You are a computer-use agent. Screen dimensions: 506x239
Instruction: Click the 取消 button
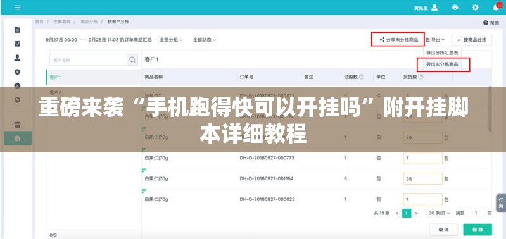443,230
